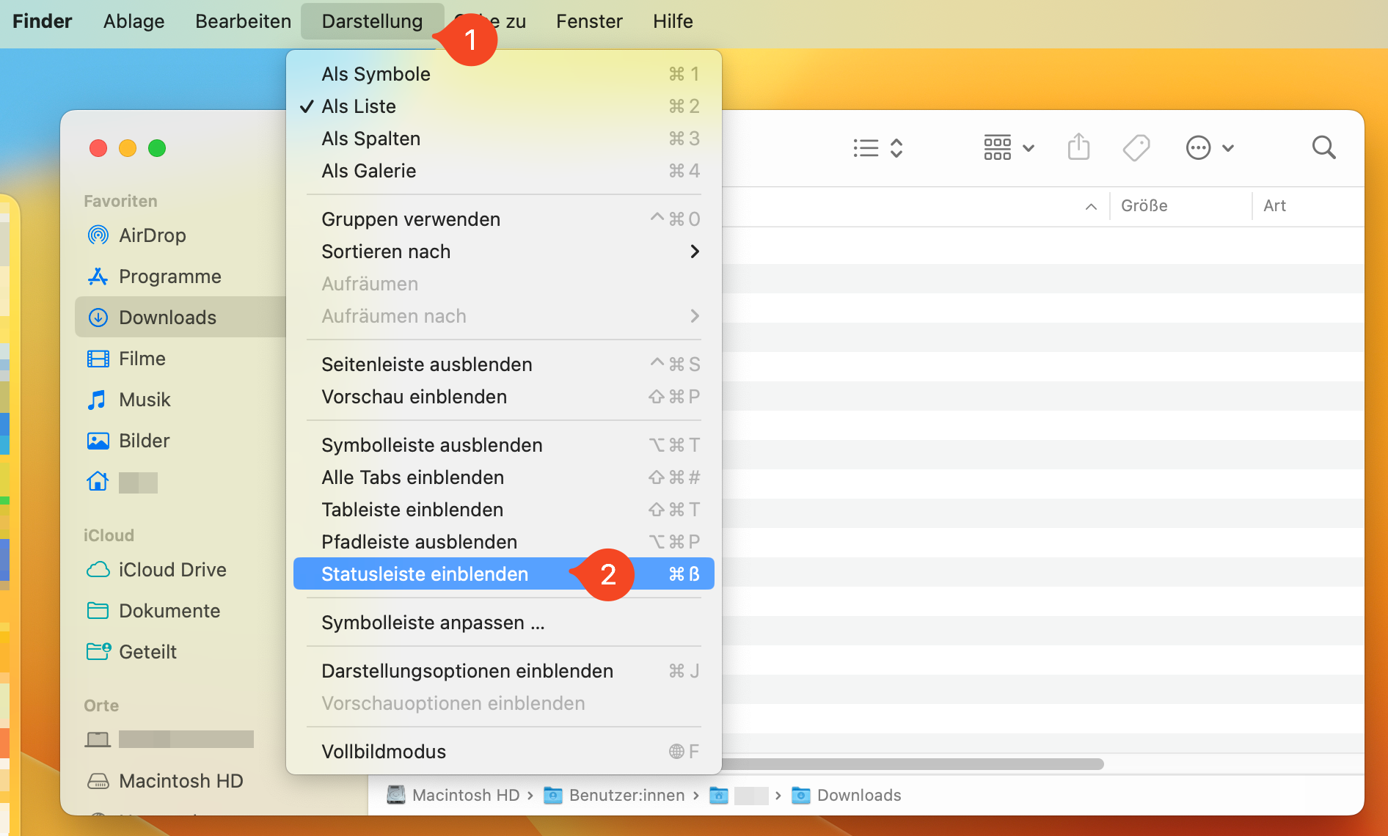Click the list view icon in toolbar
The height and width of the screenshot is (836, 1388).
[866, 148]
